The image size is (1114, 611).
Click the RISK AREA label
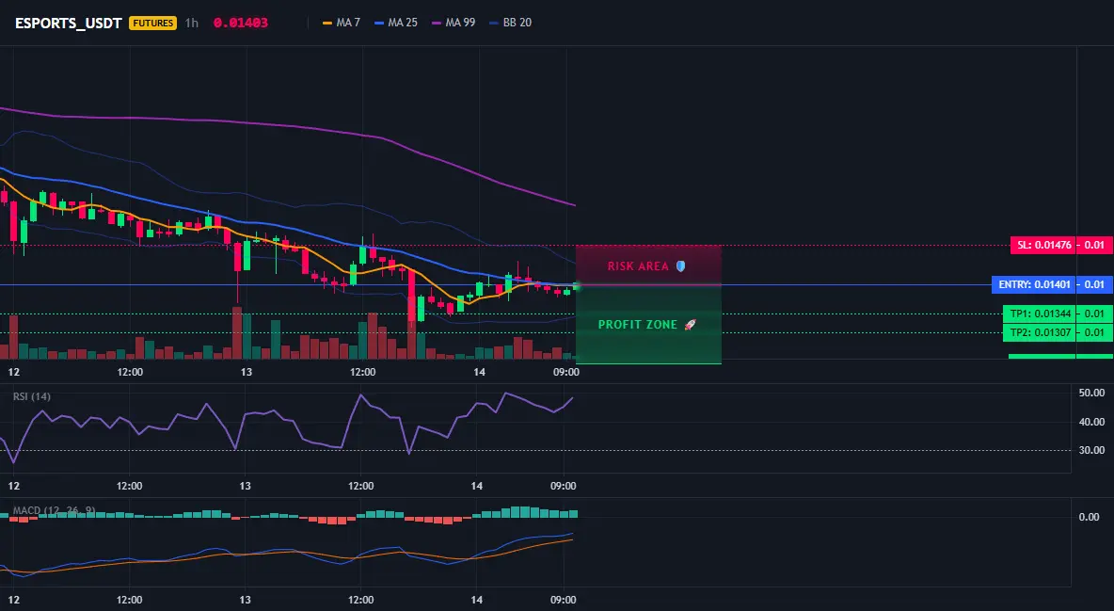coord(638,266)
